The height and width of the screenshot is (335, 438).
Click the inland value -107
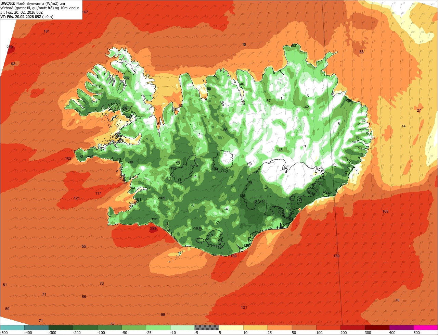tap(196, 228)
